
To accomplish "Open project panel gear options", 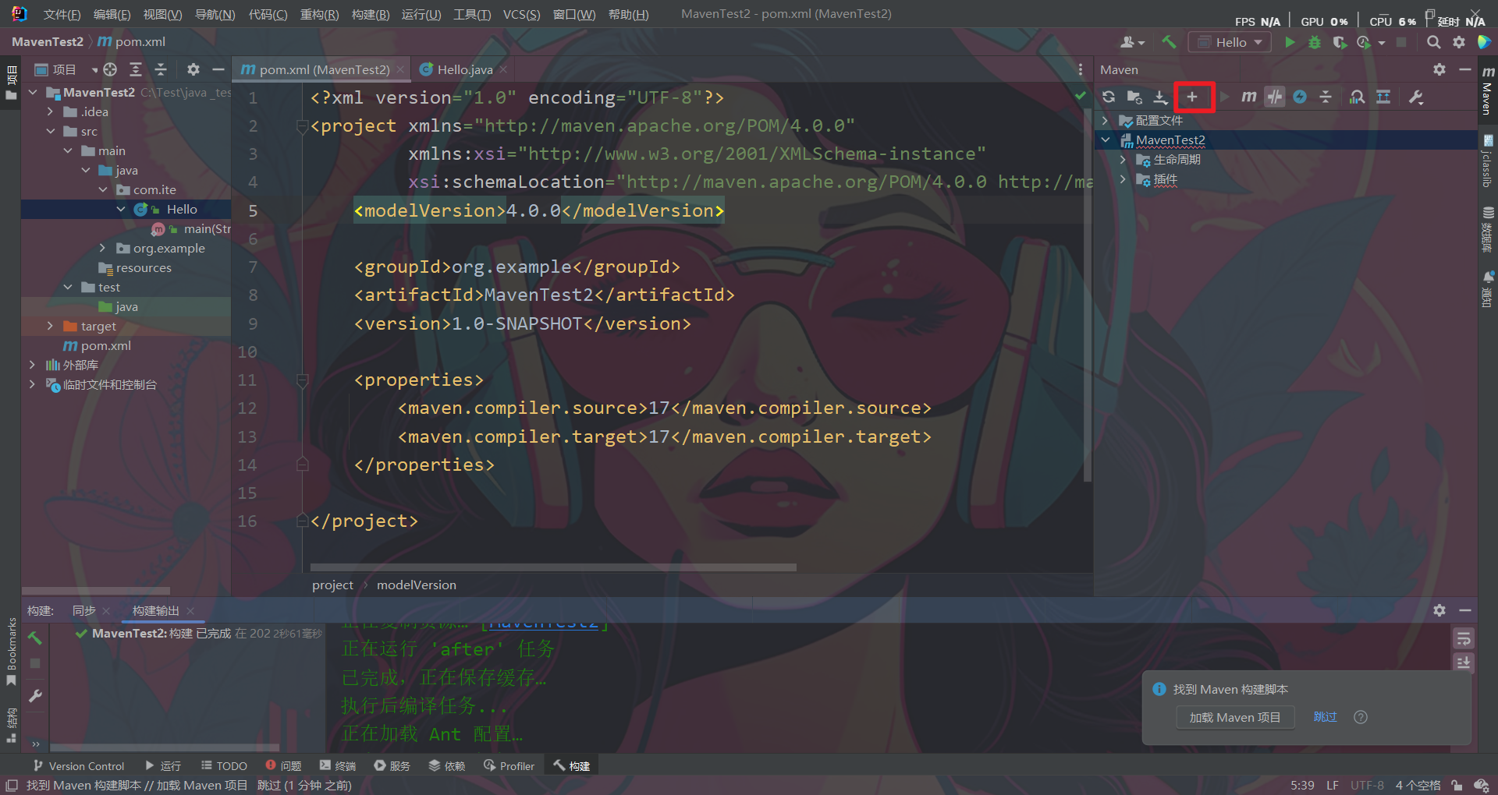I will click(x=193, y=69).
